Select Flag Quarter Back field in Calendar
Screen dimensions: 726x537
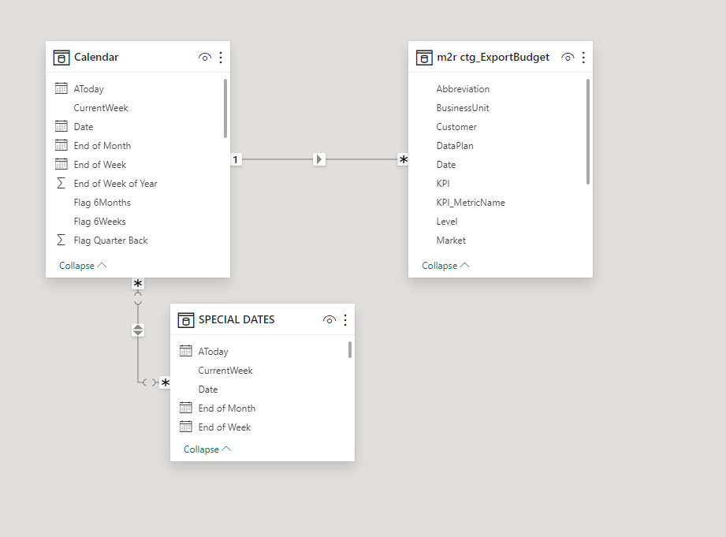click(x=110, y=241)
